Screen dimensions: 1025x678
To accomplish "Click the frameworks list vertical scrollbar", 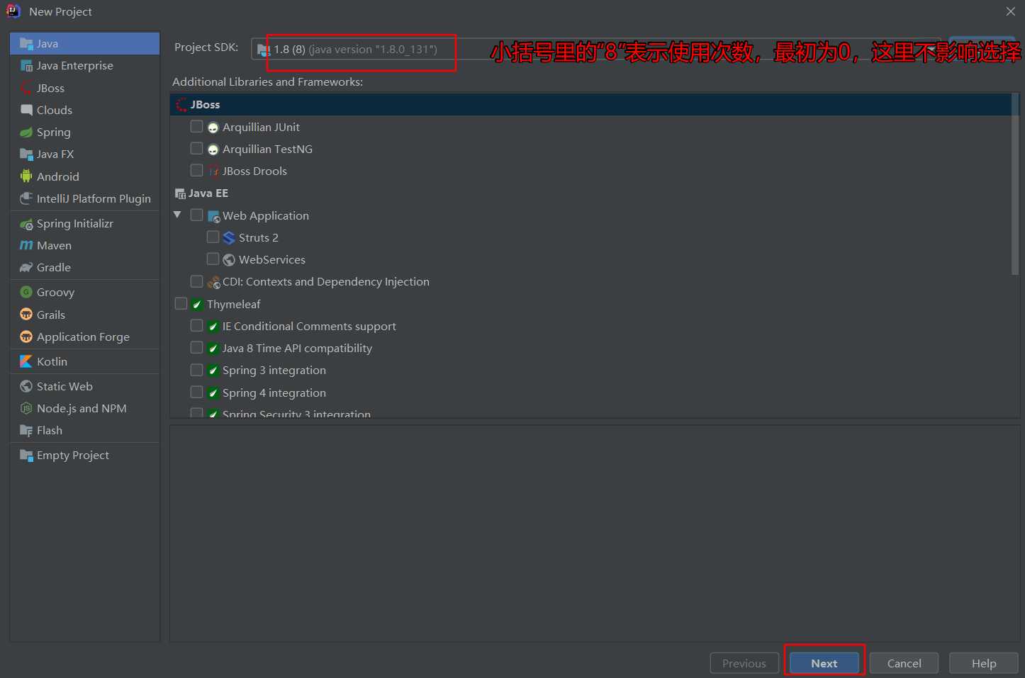I will click(x=1015, y=184).
